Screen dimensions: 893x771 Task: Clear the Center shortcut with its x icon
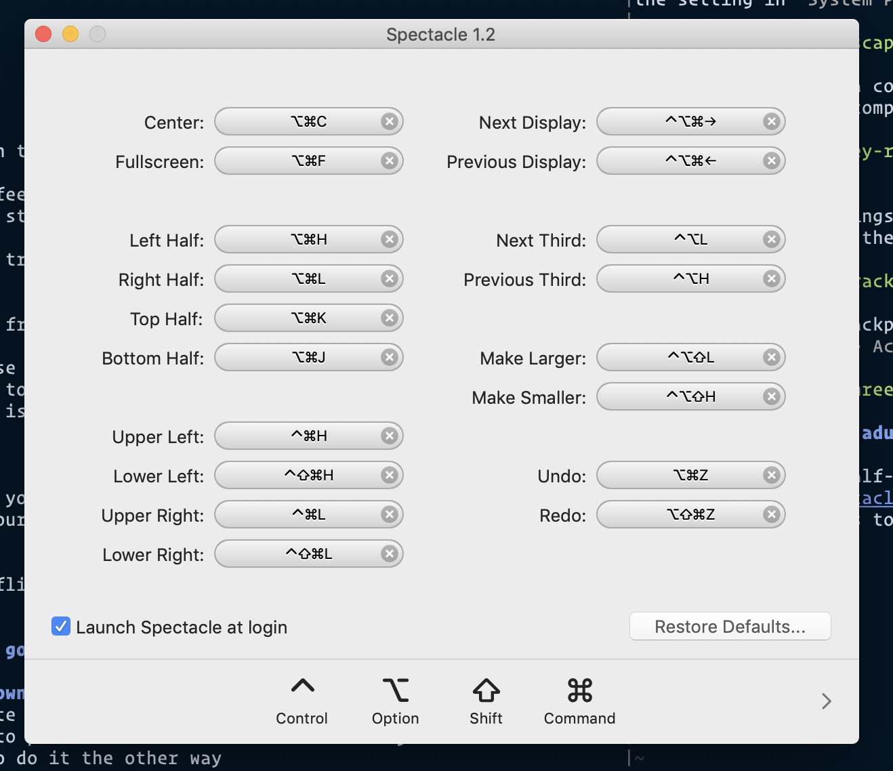(x=389, y=121)
